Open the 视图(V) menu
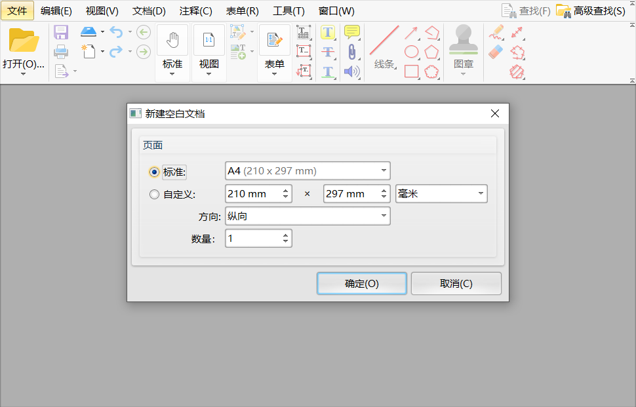The image size is (636, 407). pyautogui.click(x=102, y=11)
